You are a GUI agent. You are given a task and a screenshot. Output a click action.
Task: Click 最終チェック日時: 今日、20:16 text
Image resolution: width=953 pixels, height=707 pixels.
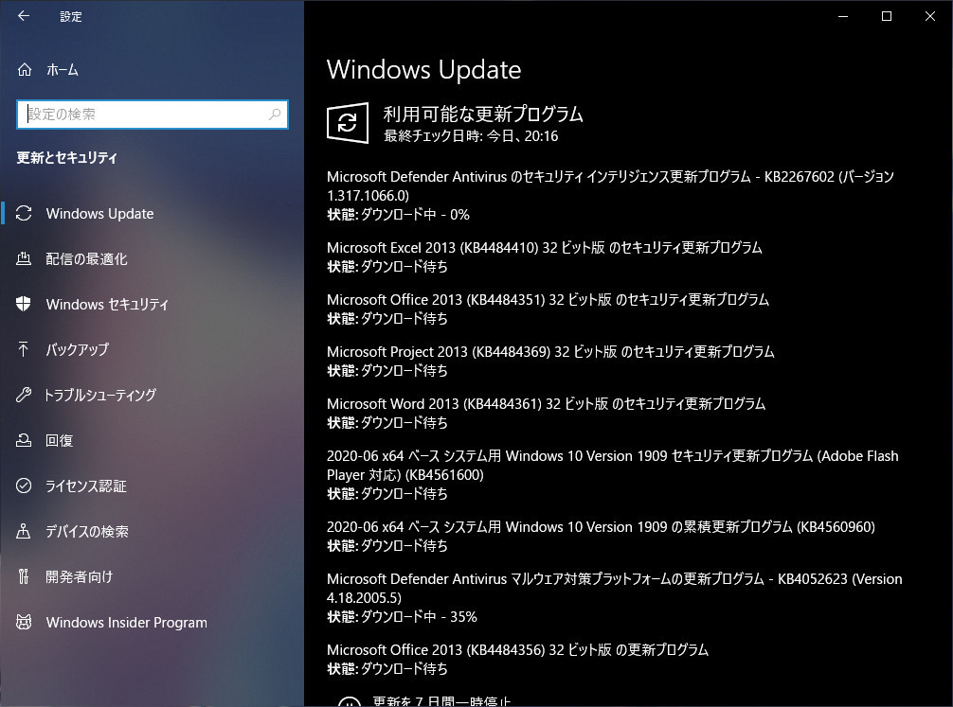(471, 136)
